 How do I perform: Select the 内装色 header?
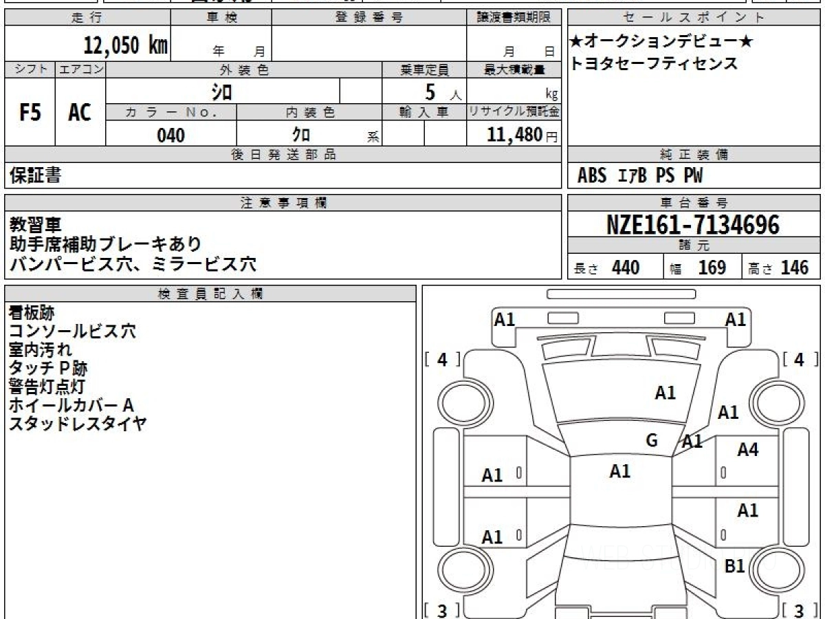(x=309, y=112)
